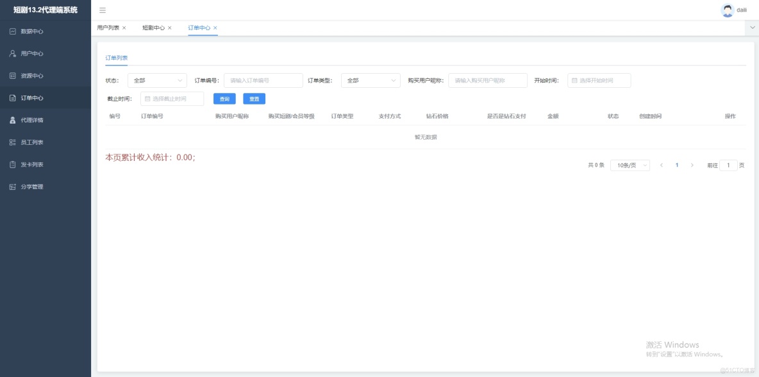Expand the chevron below the avatar
Viewport: 759px width, 377px height.
(x=751, y=27)
